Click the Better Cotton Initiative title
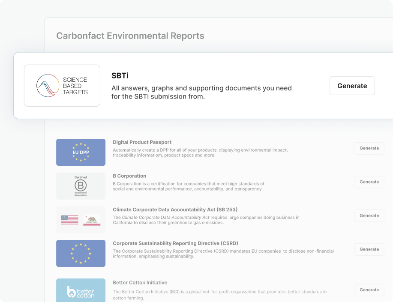 pyautogui.click(x=140, y=283)
